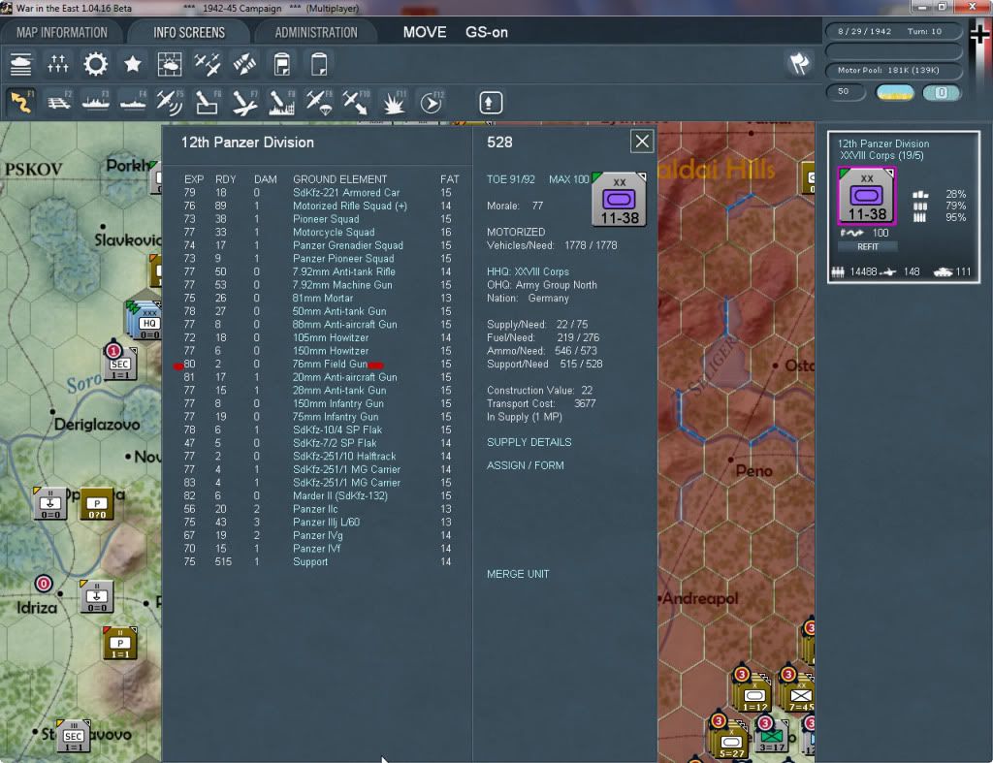Click the TOE 91/92 link
993x763 pixels.
[510, 179]
